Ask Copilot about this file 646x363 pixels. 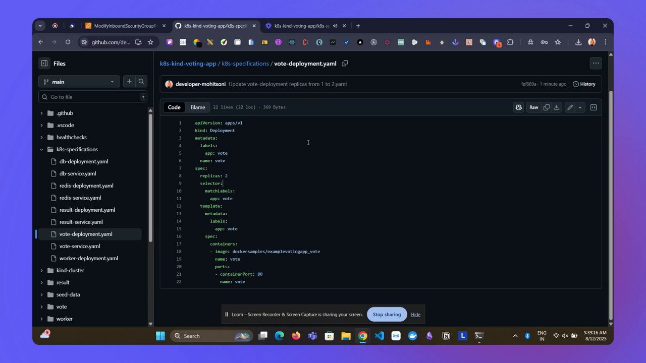coord(518,107)
